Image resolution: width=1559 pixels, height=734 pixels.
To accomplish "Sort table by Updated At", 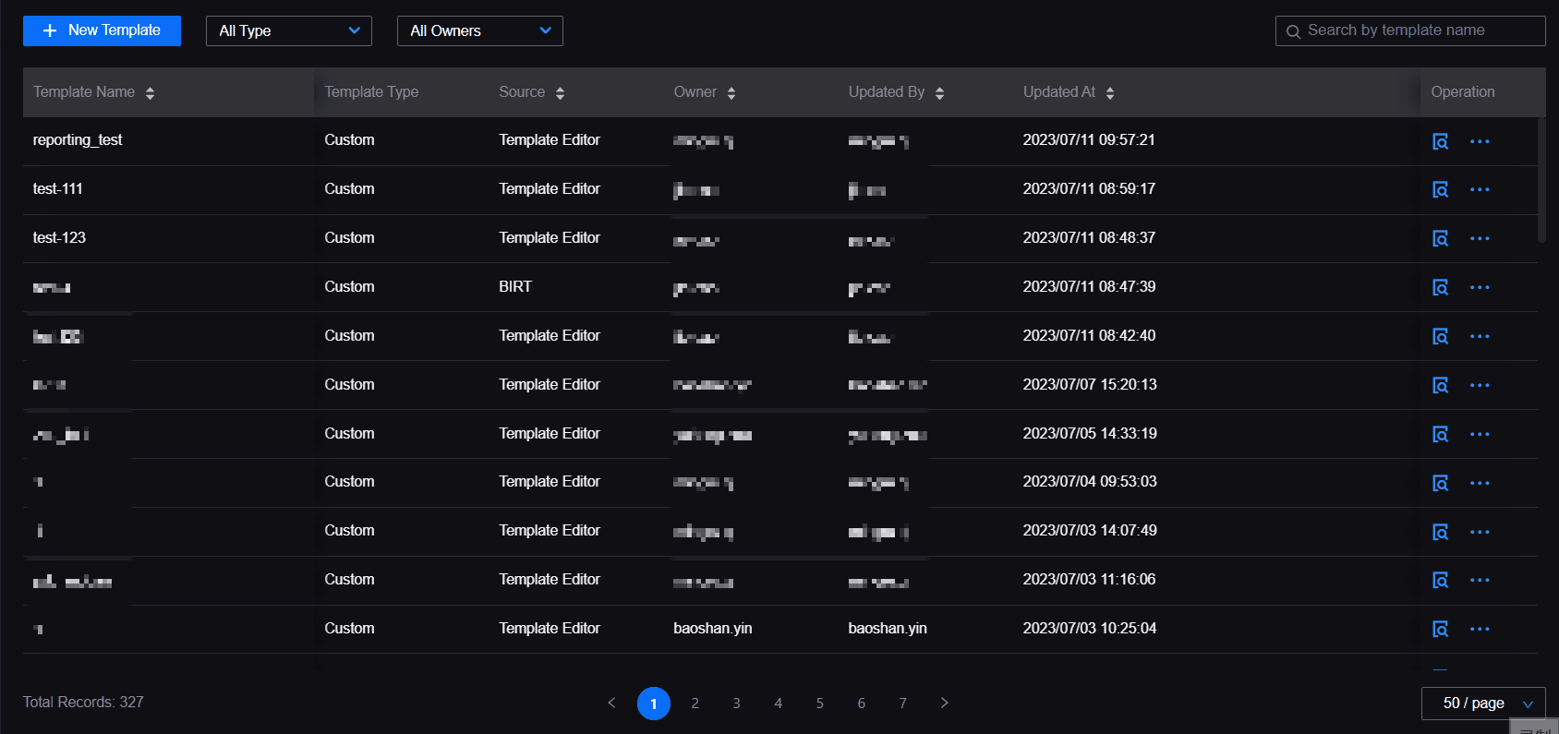I will click(x=1109, y=92).
